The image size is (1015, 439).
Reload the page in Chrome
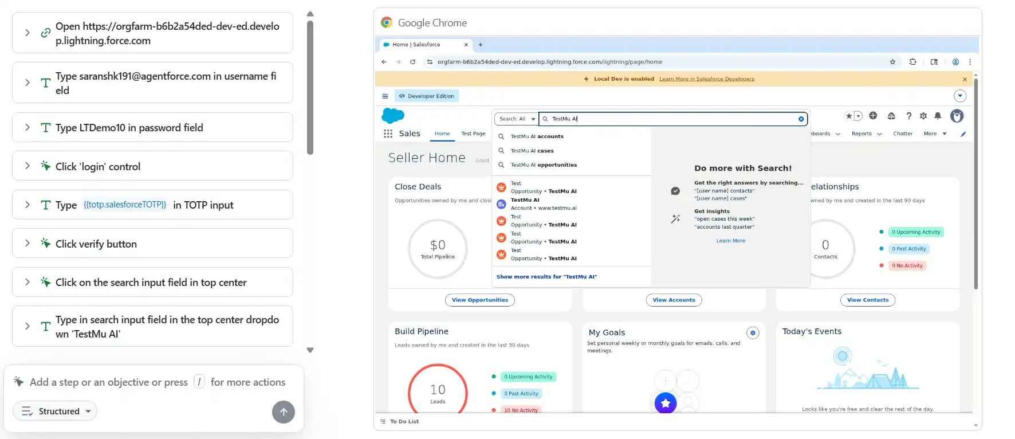(x=412, y=62)
